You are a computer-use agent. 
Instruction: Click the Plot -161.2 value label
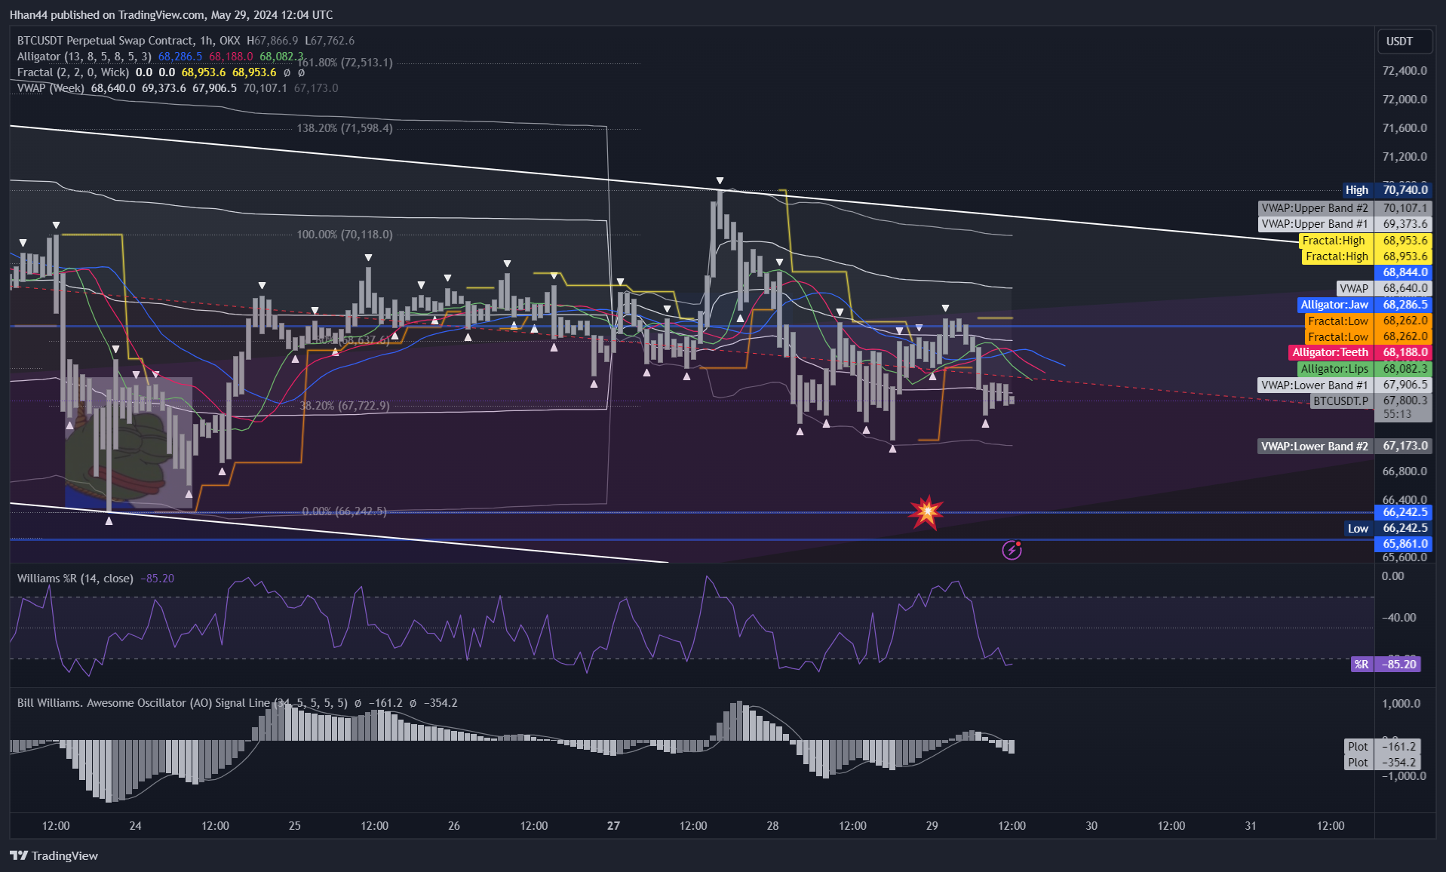[x=1383, y=747]
